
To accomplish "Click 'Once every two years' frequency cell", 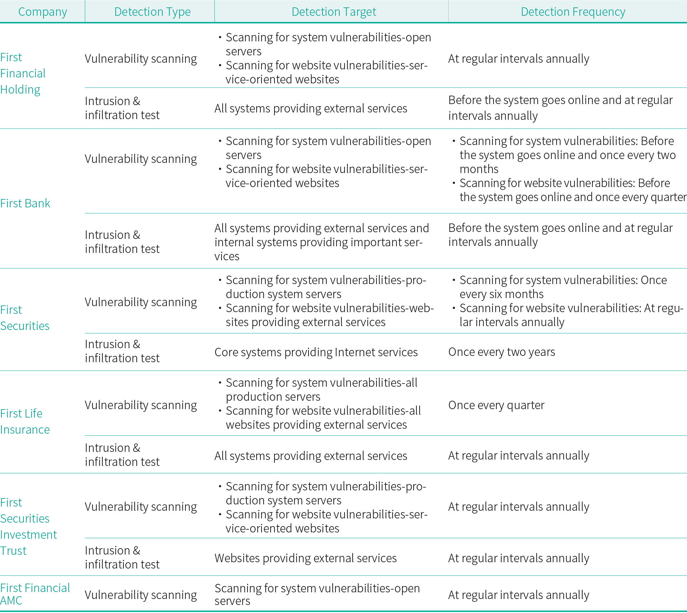I will pyautogui.click(x=502, y=352).
